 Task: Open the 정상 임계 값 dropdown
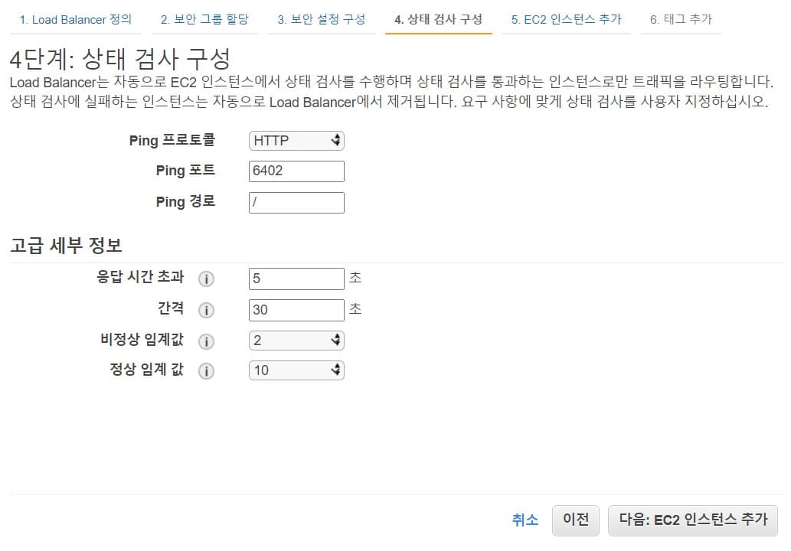pos(296,370)
